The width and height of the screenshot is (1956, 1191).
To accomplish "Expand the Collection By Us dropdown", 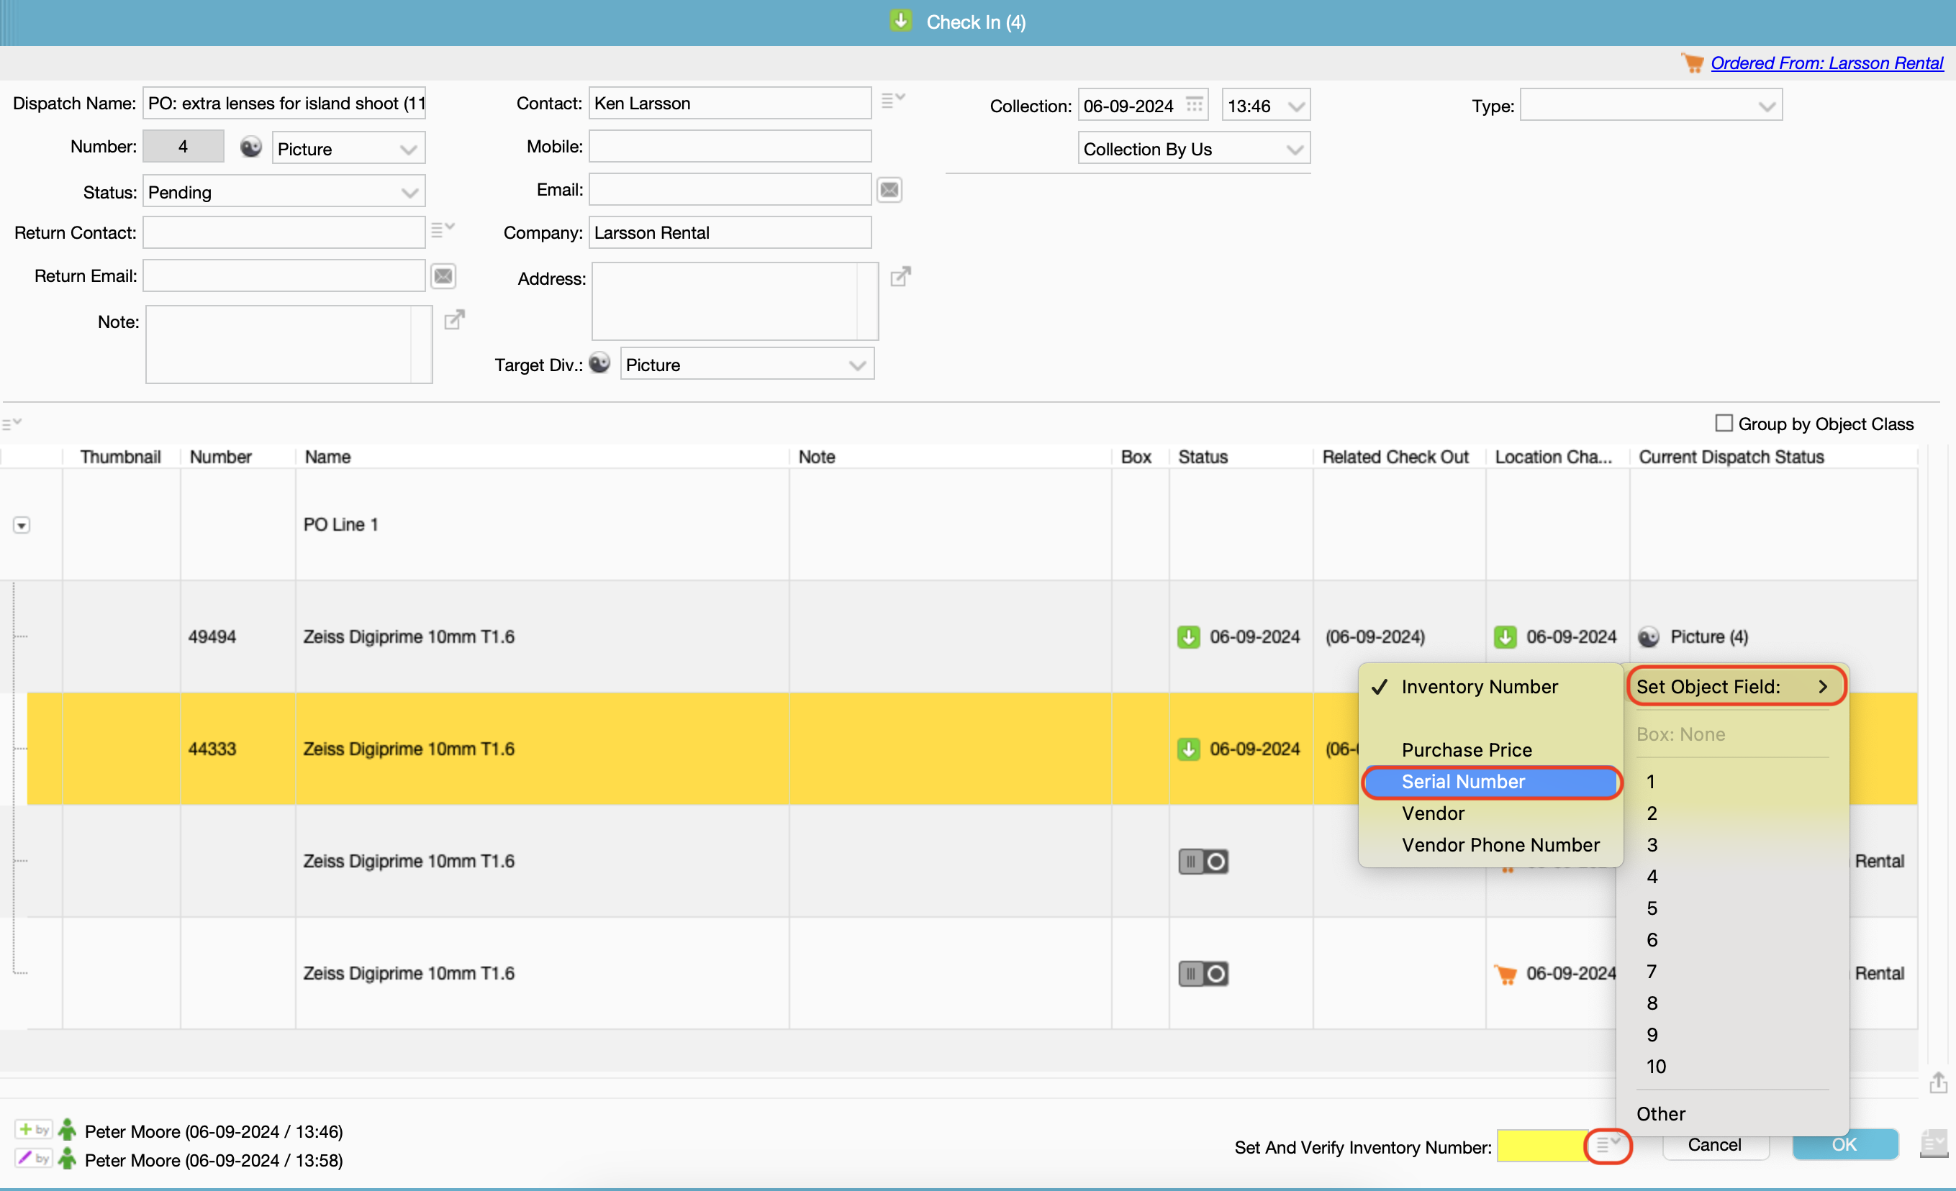I will [1193, 149].
